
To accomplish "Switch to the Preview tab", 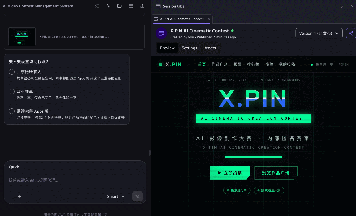I will [x=167, y=48].
